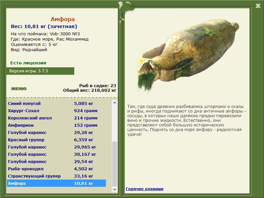Click the Где: Красное море, Рас Мохаммед line
Screen dimensions: 264x198
click(x=50, y=39)
